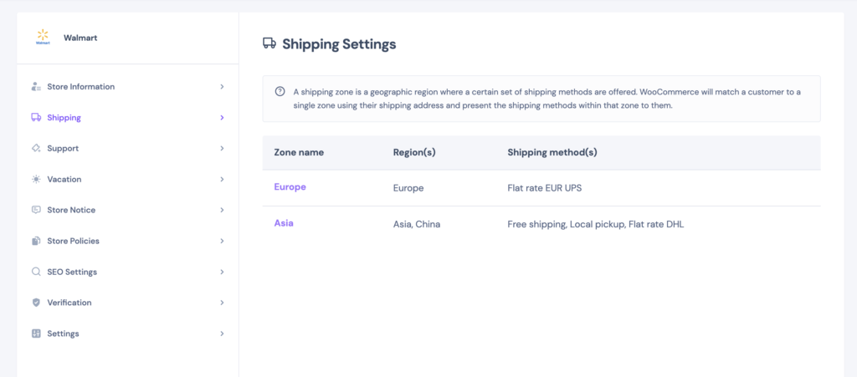Click the Vacation sun icon
The width and height of the screenshot is (857, 377).
36,179
